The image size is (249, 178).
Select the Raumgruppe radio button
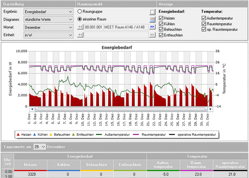click(79, 12)
